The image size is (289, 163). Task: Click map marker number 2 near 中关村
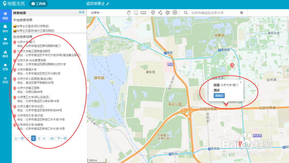click(240, 144)
